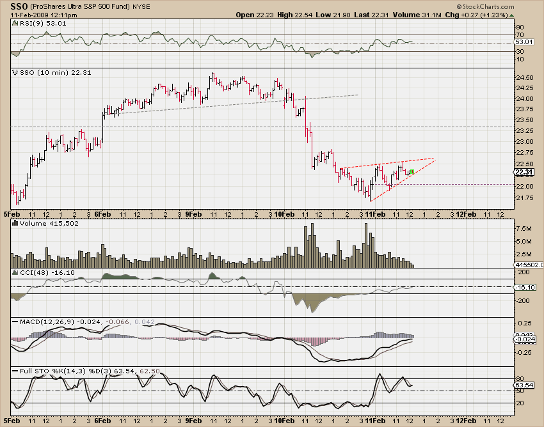The height and width of the screenshot is (427, 544).
Task: Click the 6Feb date on the bottom time axis
Action: click(102, 421)
